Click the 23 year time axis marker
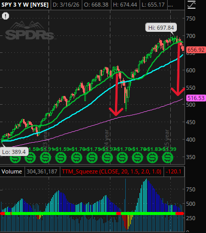206x233 pixels. tap(45, 140)
